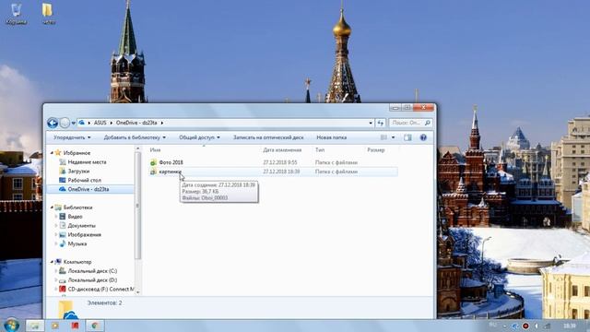Image resolution: width=590 pixels, height=332 pixels.
Task: Open the Общий доступ menu
Action: coord(199,137)
